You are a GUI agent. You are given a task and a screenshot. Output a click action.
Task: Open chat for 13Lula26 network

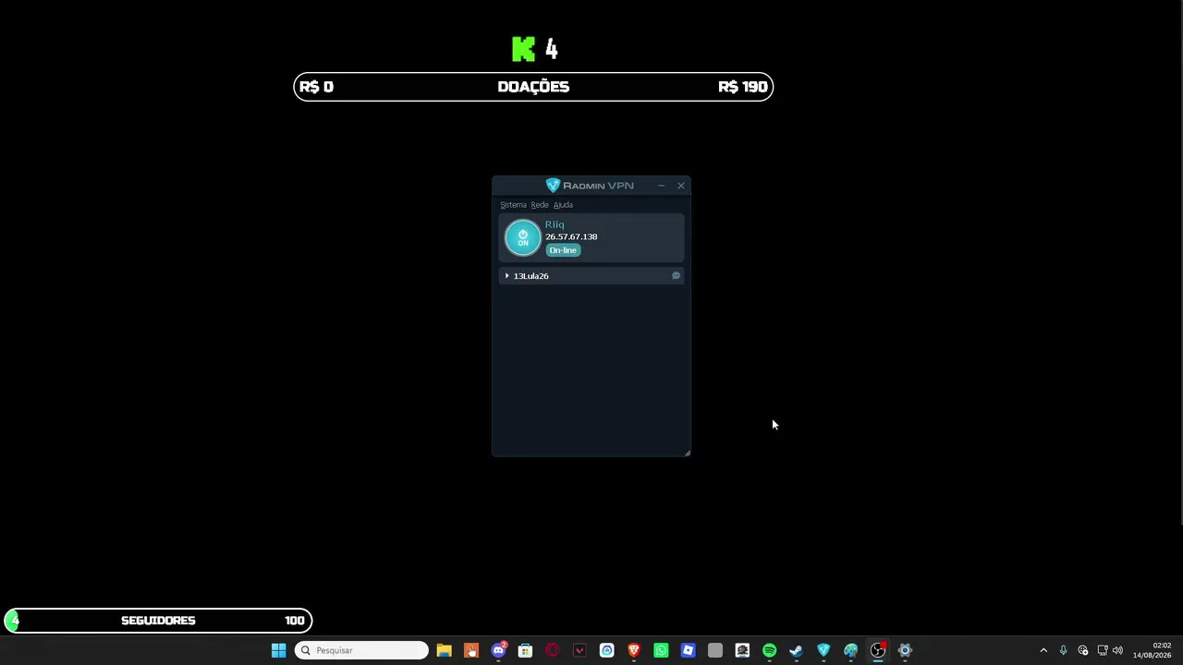tap(676, 276)
